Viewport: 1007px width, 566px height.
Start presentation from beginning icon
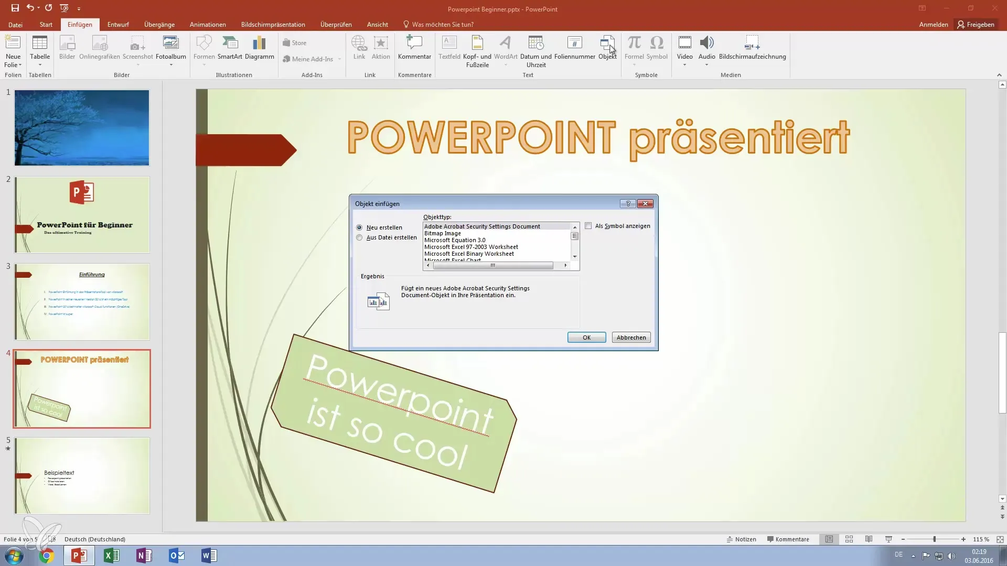(x=64, y=8)
